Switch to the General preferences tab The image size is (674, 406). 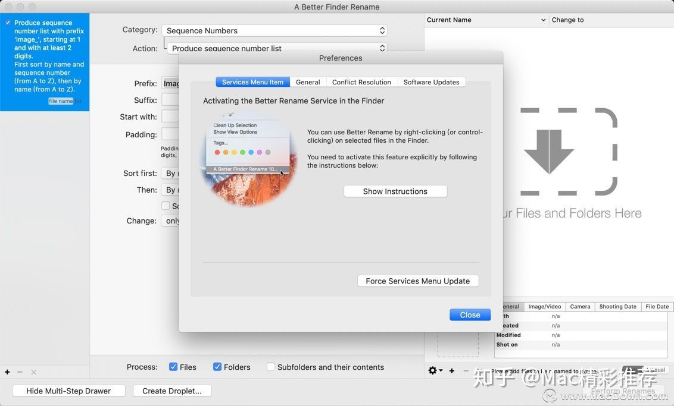click(308, 82)
